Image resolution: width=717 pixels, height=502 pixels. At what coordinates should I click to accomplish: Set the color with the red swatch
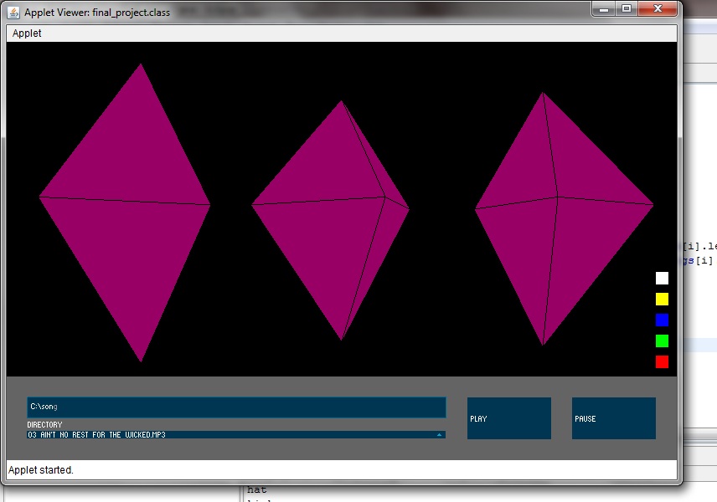(x=662, y=362)
